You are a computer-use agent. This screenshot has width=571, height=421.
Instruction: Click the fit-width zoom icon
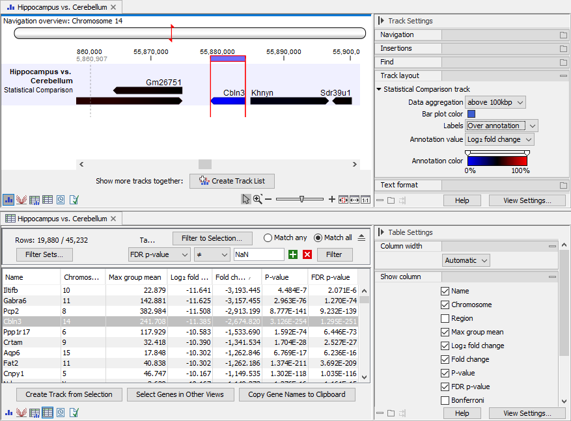pyautogui.click(x=354, y=199)
